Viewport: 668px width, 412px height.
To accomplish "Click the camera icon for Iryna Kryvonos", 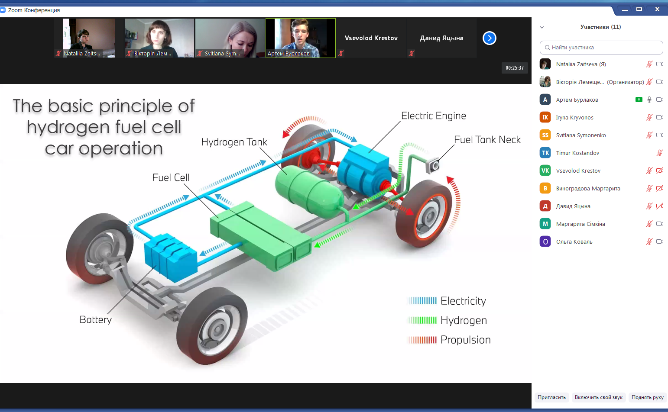I will (x=660, y=117).
